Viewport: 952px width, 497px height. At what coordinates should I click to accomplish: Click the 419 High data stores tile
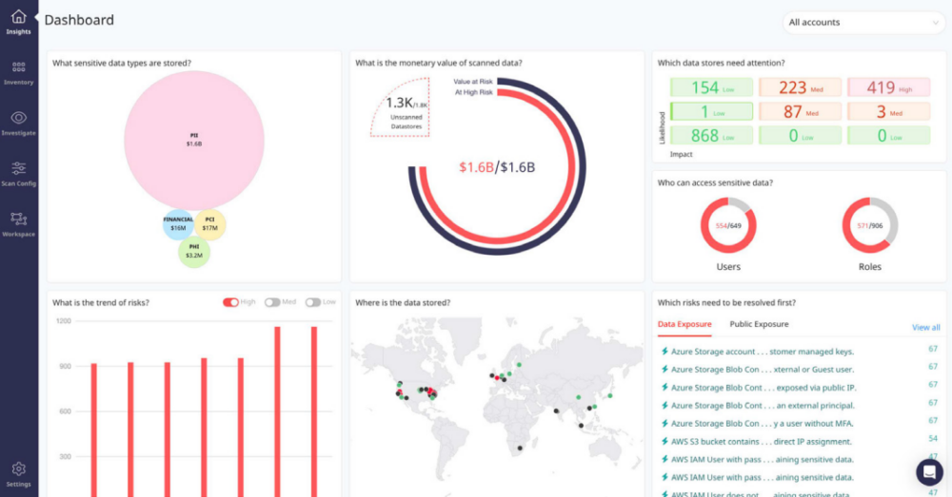coord(888,87)
